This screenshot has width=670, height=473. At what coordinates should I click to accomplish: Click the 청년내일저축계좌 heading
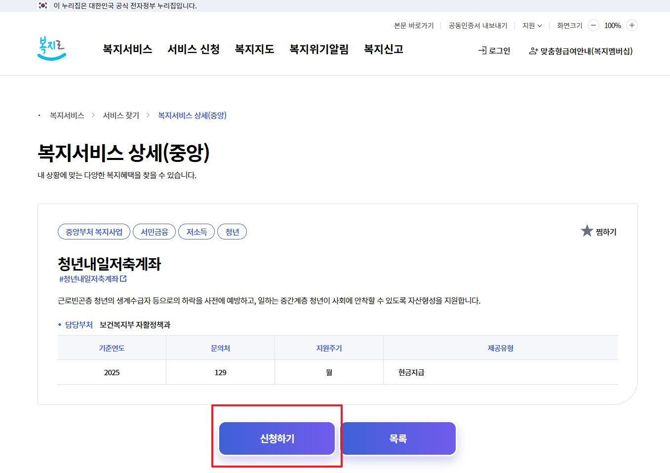tap(110, 264)
